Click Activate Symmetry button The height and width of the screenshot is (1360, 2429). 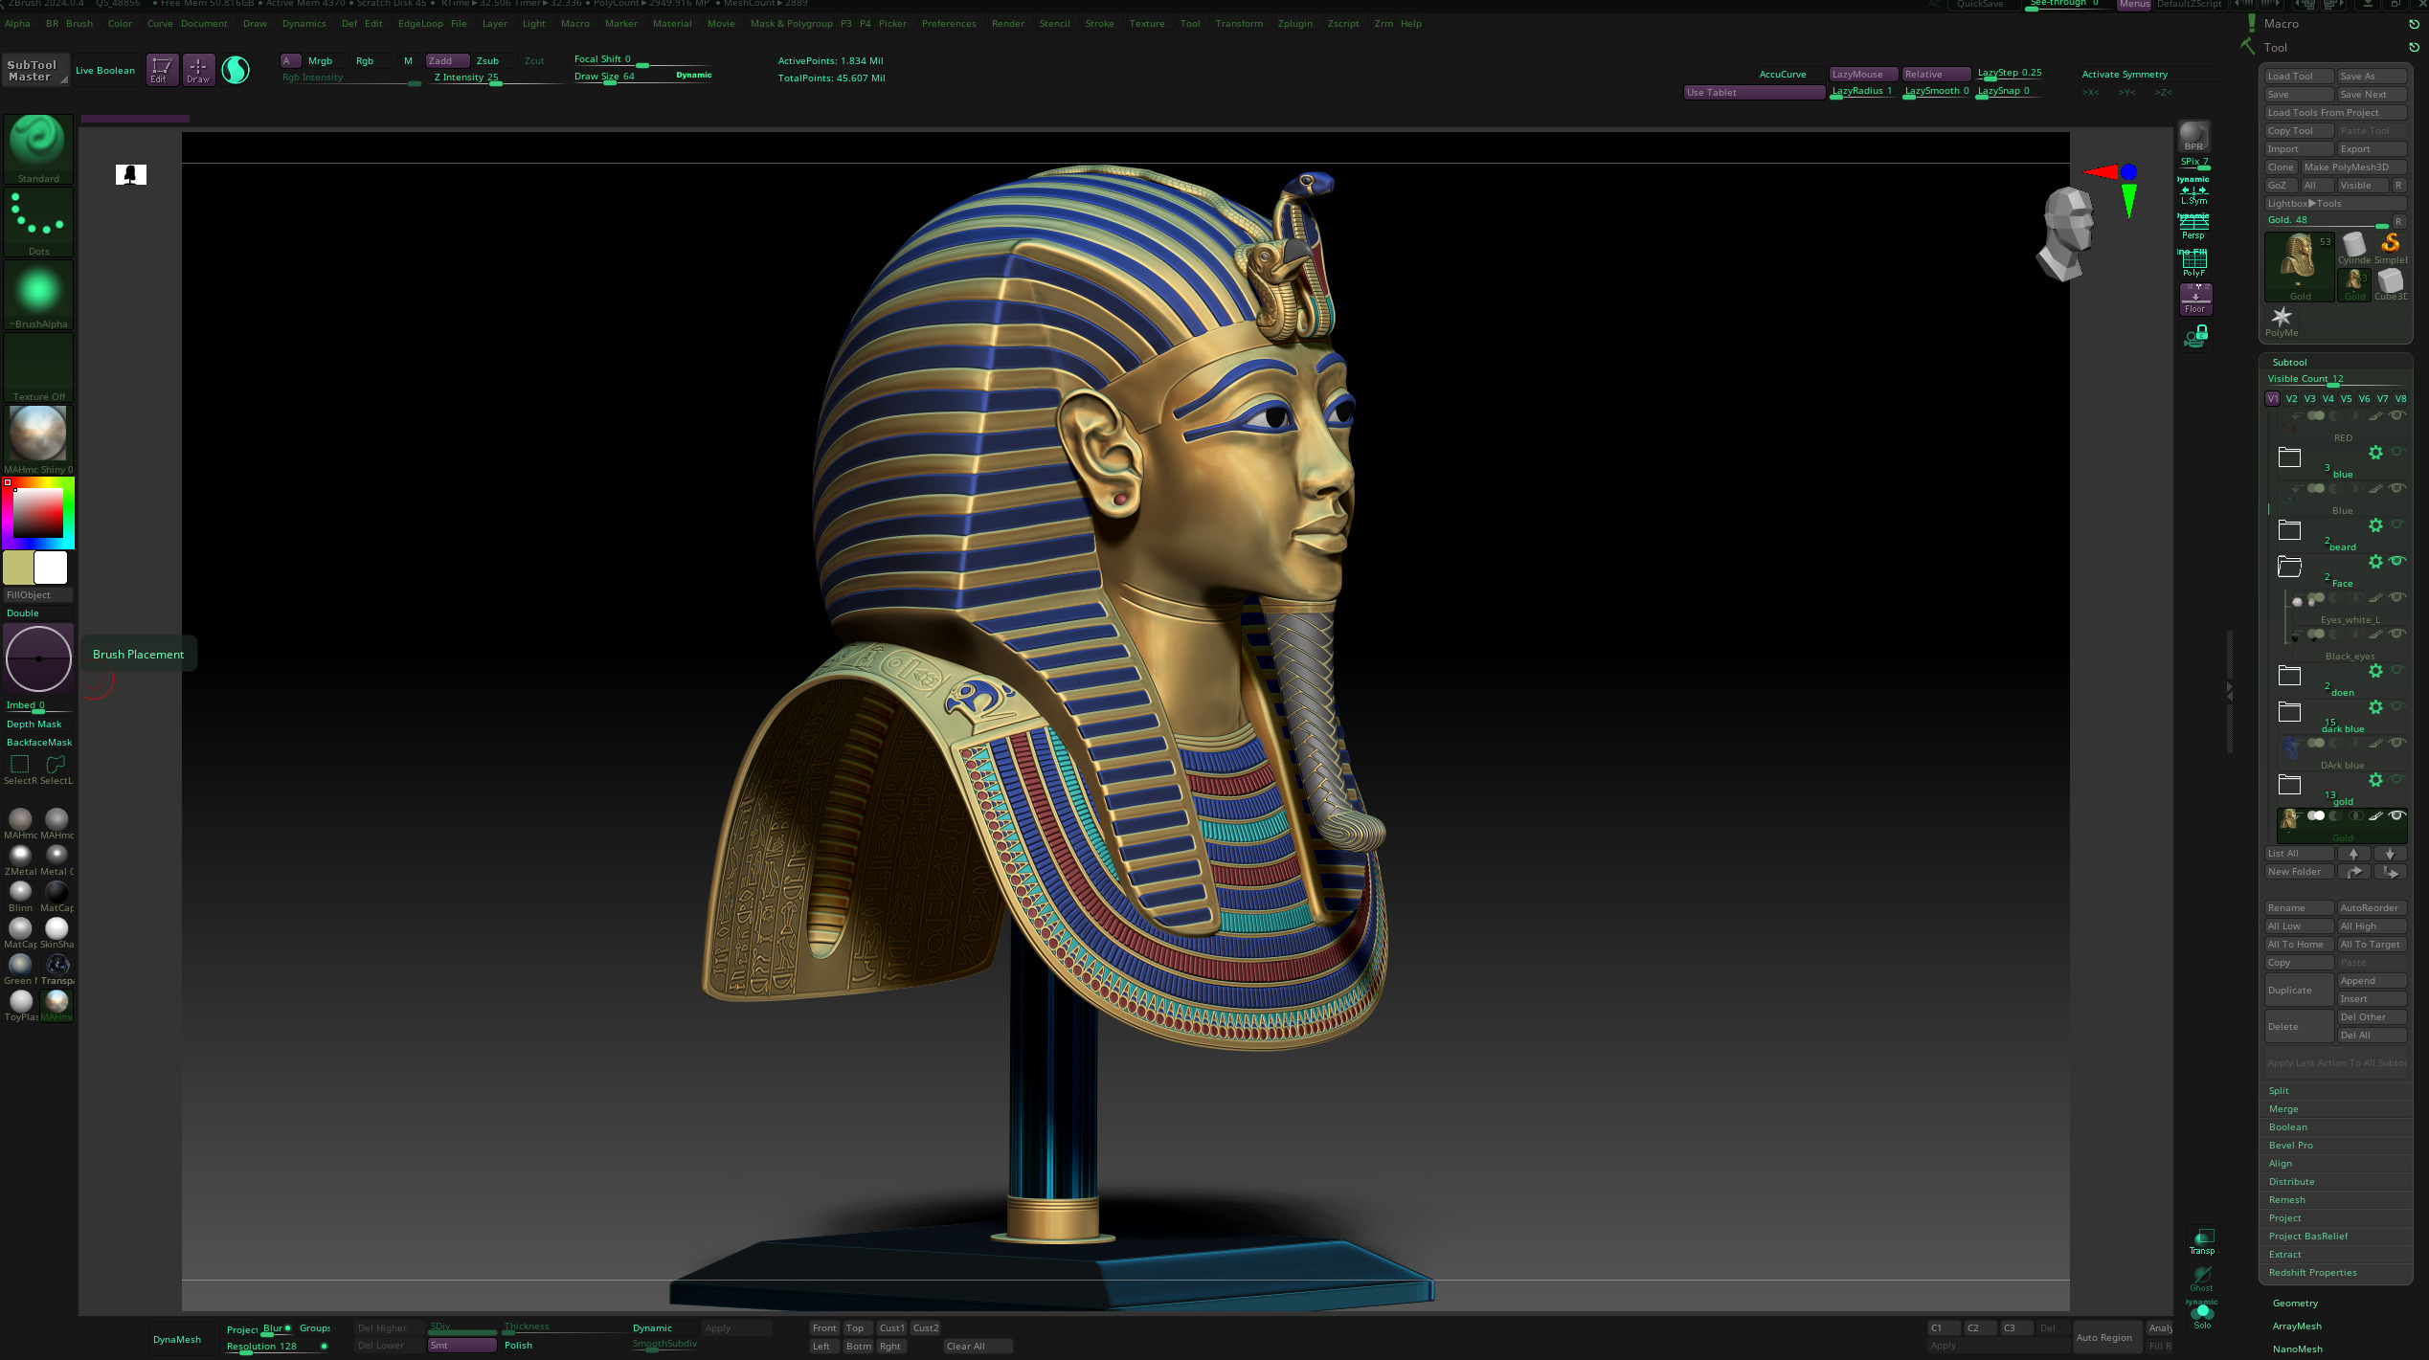click(2125, 75)
